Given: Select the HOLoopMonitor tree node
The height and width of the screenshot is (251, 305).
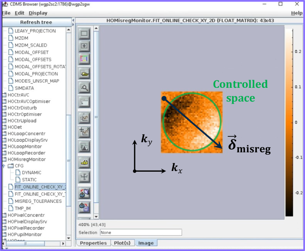Looking at the screenshot, I should 25,146.
